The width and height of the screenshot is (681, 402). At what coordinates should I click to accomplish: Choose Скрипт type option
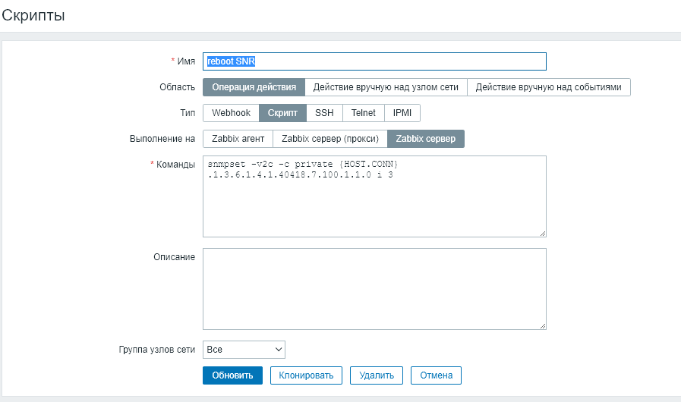pos(282,113)
